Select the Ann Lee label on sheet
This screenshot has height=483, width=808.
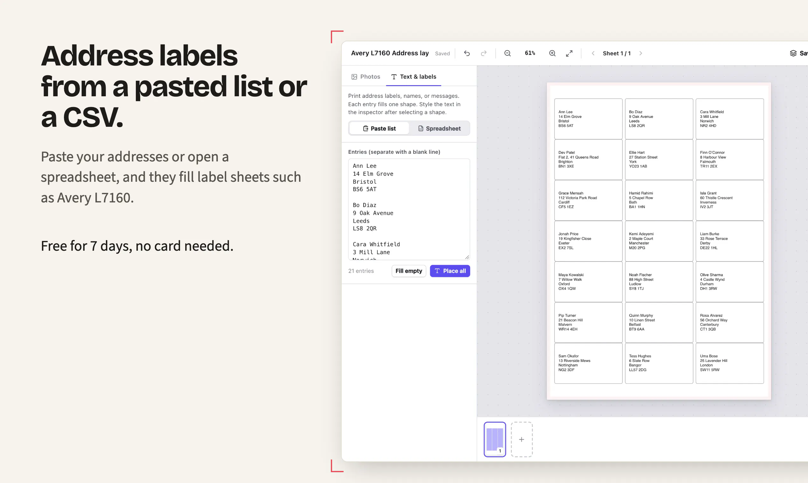click(588, 119)
